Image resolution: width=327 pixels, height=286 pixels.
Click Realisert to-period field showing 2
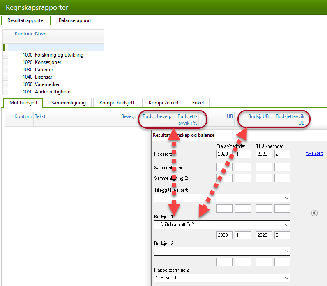(x=282, y=154)
